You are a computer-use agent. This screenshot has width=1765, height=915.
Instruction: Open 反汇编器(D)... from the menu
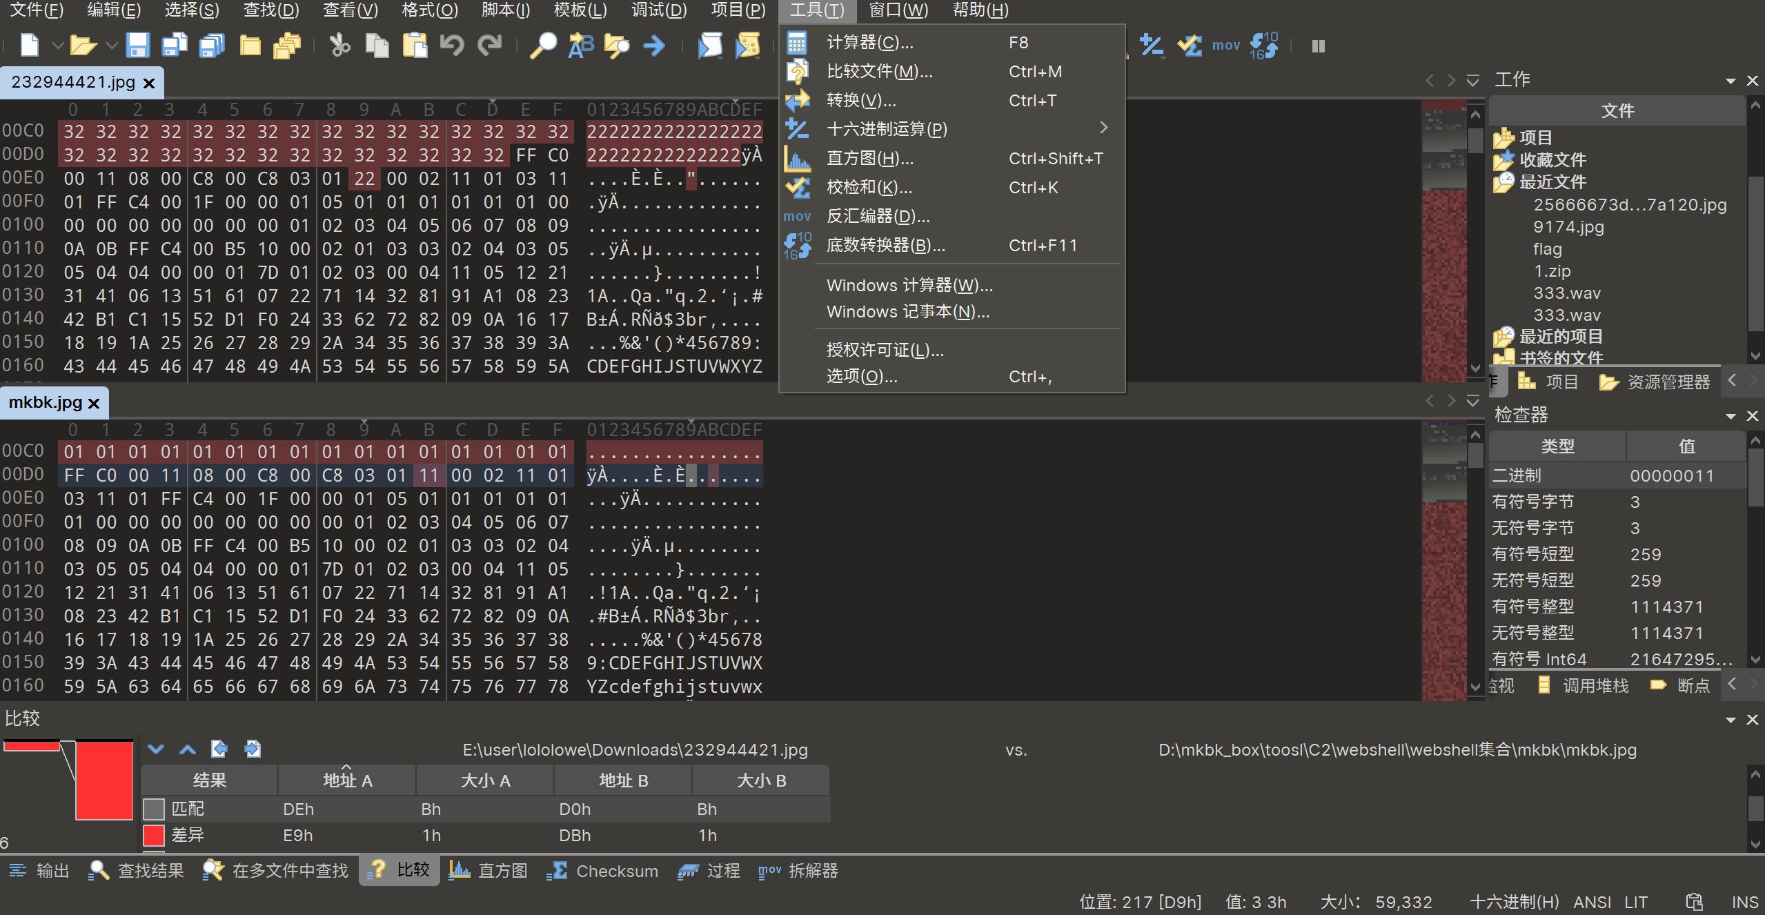coord(952,216)
